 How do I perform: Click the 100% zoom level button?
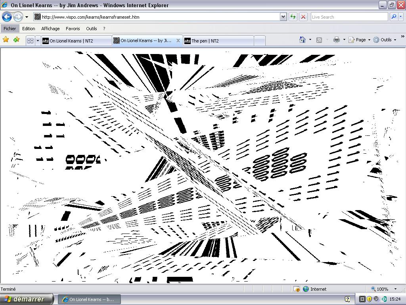379,289
